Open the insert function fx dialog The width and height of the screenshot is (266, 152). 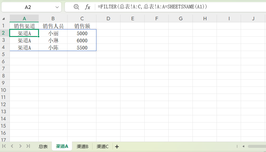tap(87, 7)
